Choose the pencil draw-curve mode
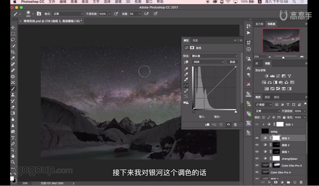Image resolution: width=319 pixels, height=186 pixels. coord(186,91)
